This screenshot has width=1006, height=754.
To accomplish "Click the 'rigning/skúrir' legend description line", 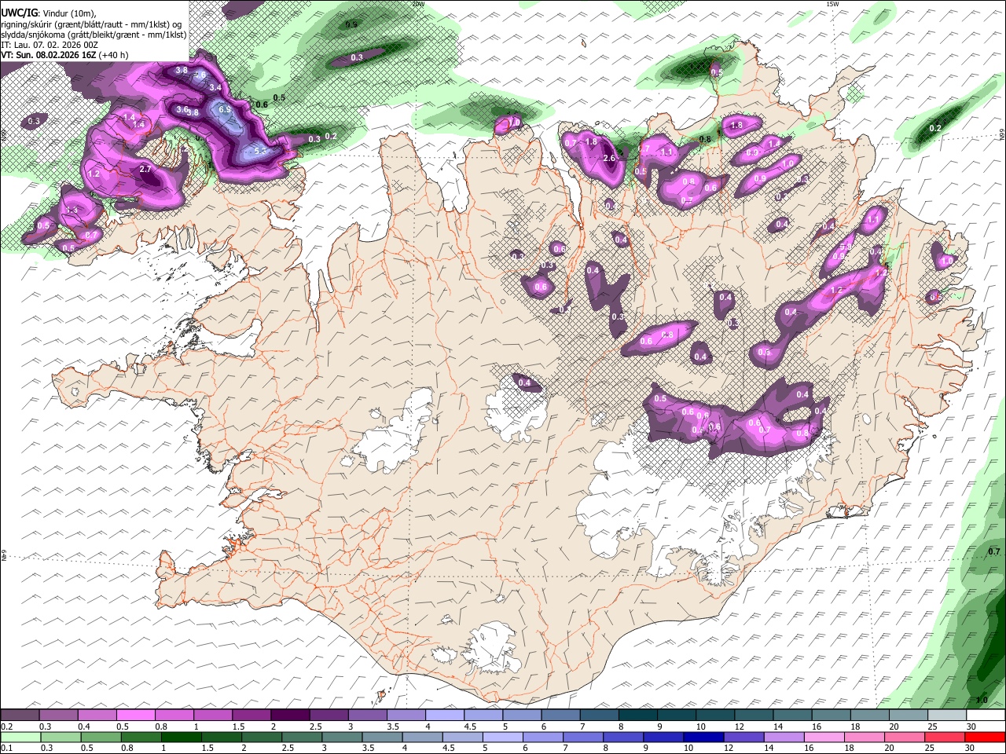I will click(92, 24).
